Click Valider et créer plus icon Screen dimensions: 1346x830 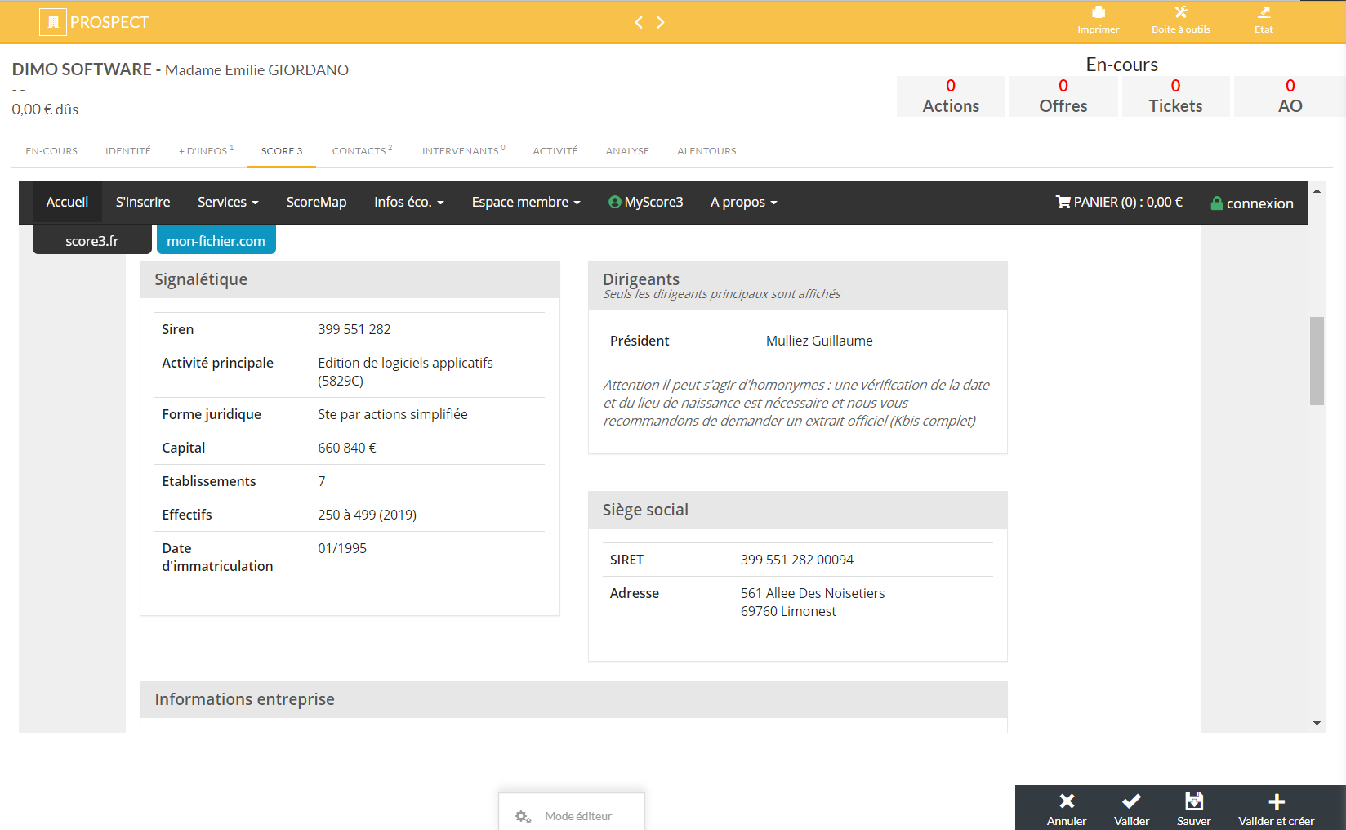pos(1276,801)
